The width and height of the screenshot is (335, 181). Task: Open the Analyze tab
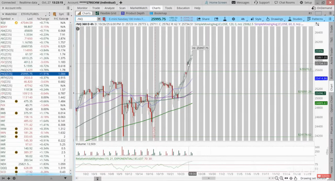[109, 8]
